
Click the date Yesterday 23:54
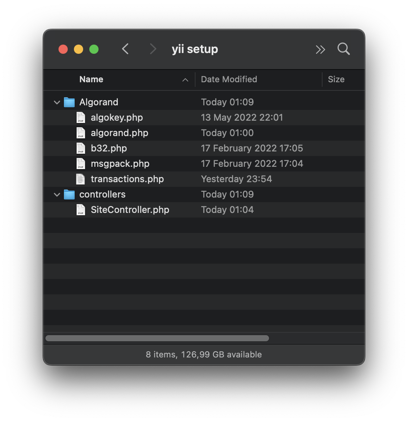click(x=237, y=179)
